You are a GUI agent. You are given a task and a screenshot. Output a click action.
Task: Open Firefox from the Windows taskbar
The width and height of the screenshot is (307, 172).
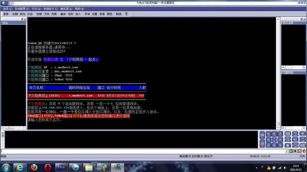[34, 167]
